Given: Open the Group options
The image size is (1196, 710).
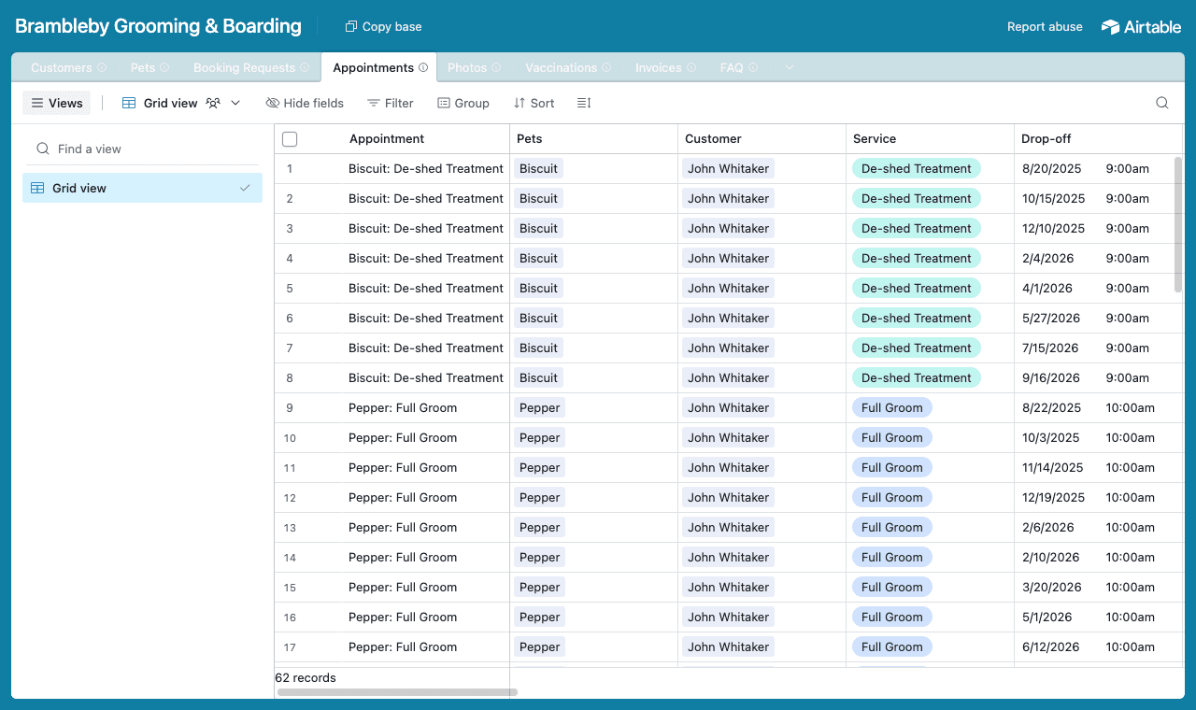Looking at the screenshot, I should (x=463, y=103).
